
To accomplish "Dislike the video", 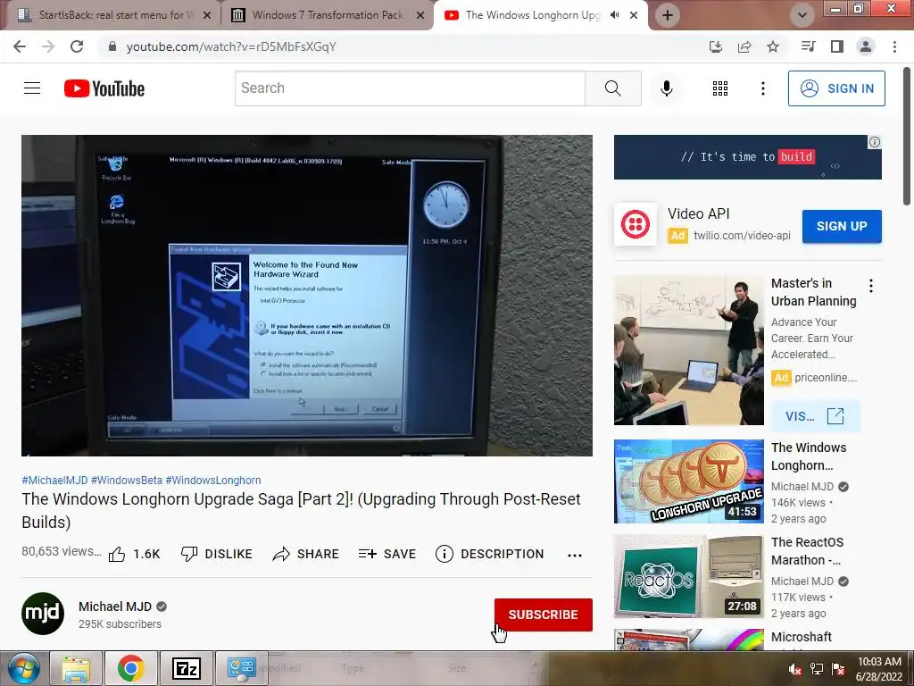I will 216,554.
